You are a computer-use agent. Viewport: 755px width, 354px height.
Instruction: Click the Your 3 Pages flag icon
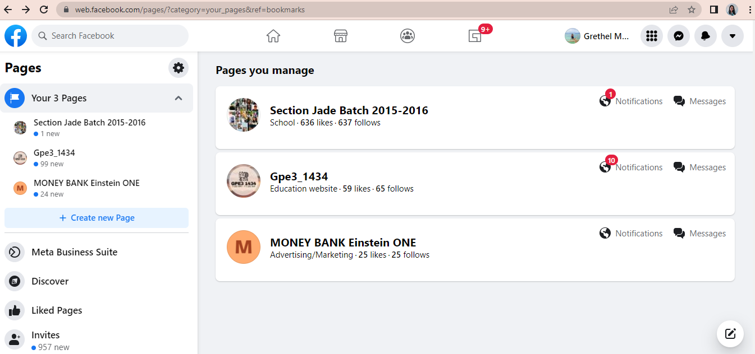[x=15, y=98]
